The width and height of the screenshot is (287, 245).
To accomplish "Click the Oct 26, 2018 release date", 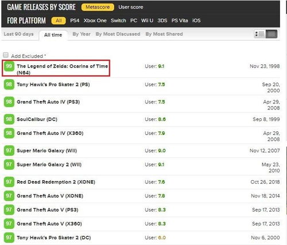I will click(265, 182).
